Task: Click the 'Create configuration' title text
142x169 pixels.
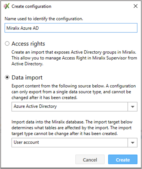Action: pyautogui.click(x=31, y=6)
